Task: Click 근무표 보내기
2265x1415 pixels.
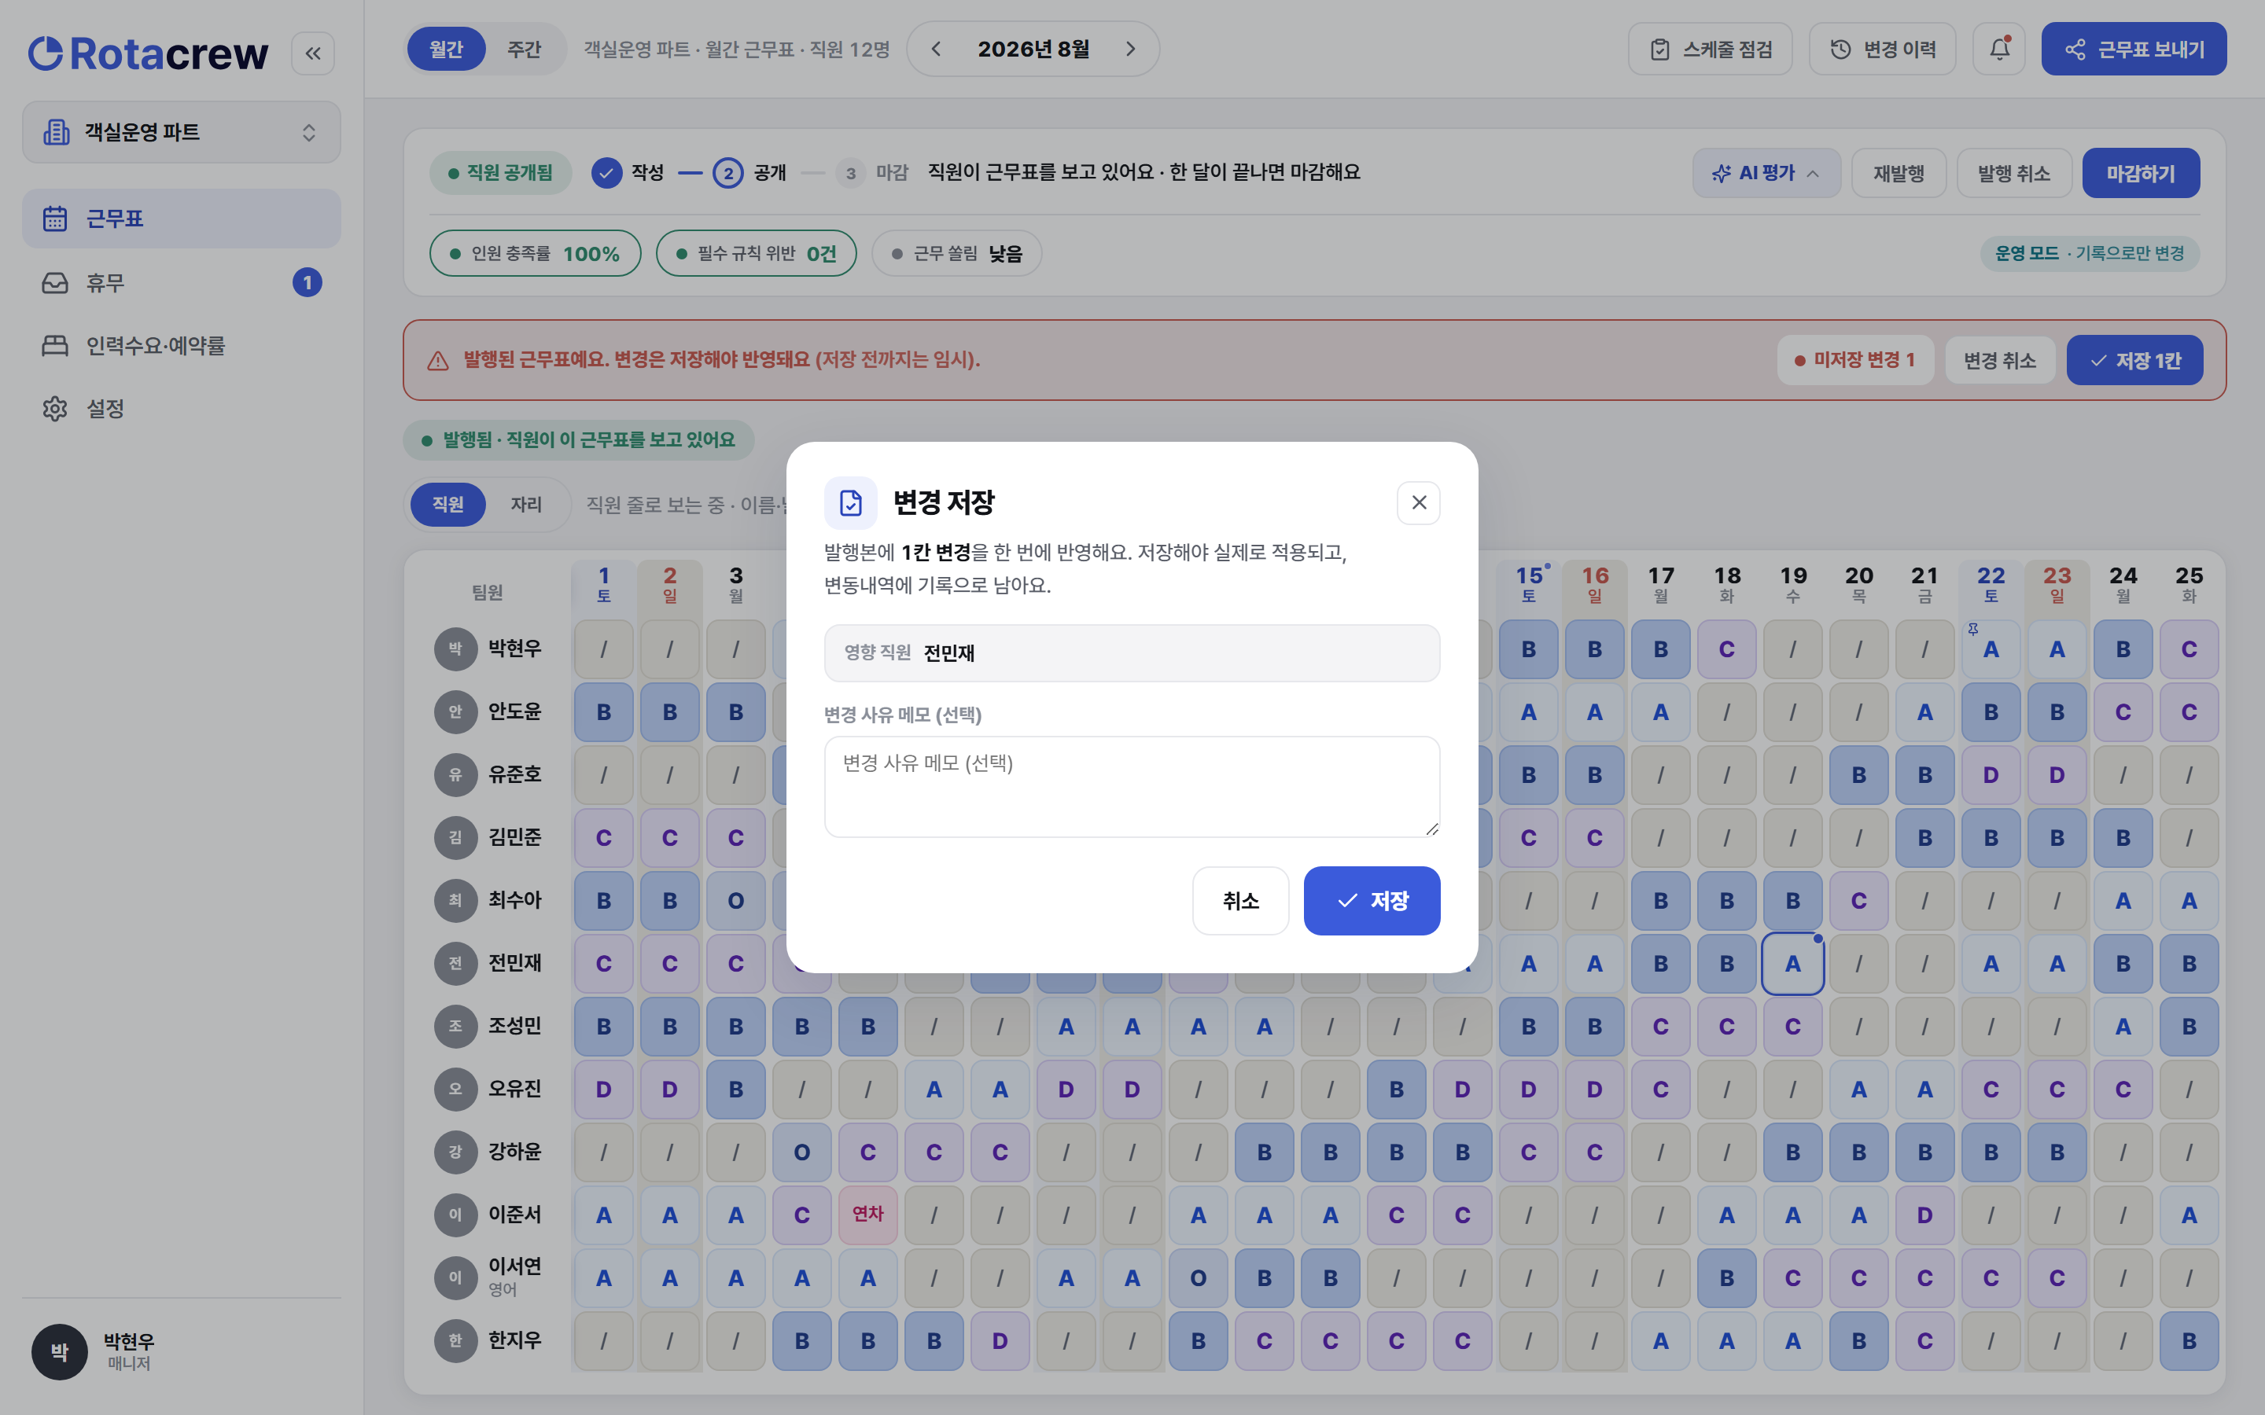Action: pos(2134,49)
